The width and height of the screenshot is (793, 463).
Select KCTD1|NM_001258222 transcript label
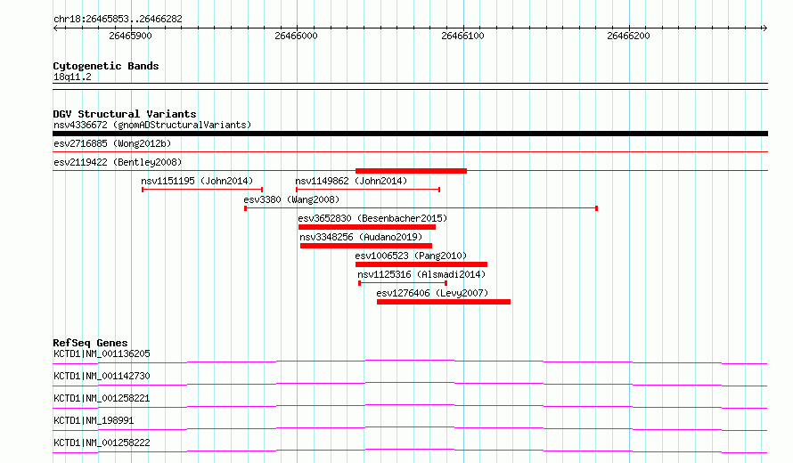(x=102, y=443)
